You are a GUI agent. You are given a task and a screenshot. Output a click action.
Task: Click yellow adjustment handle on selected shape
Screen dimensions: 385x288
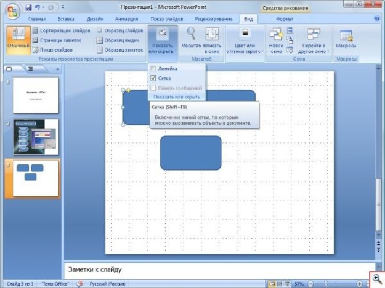[x=128, y=91]
